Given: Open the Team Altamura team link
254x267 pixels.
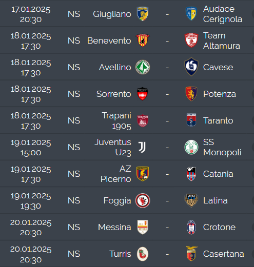Looking at the screenshot, I should 222,40.
